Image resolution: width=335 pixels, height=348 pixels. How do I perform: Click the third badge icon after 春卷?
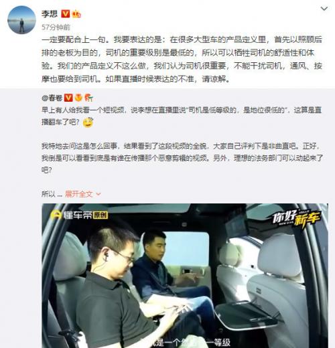click(88, 98)
